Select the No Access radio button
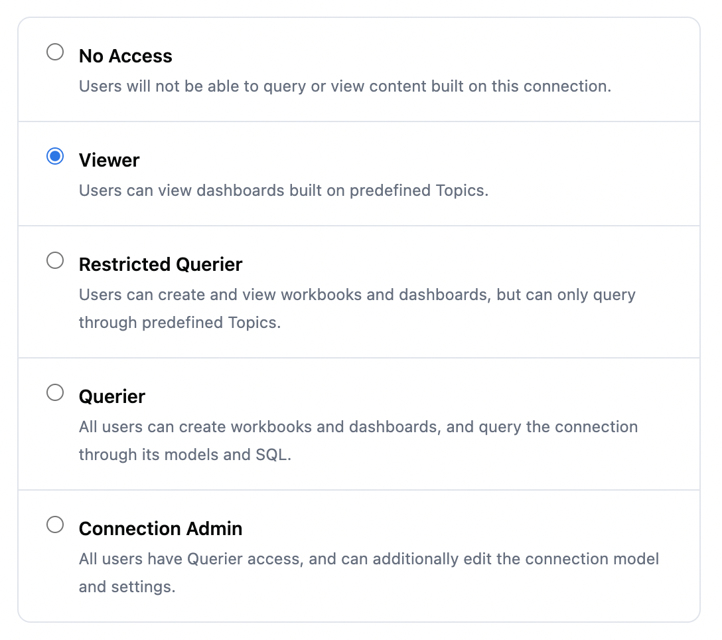The height and width of the screenshot is (640, 722). (x=55, y=50)
